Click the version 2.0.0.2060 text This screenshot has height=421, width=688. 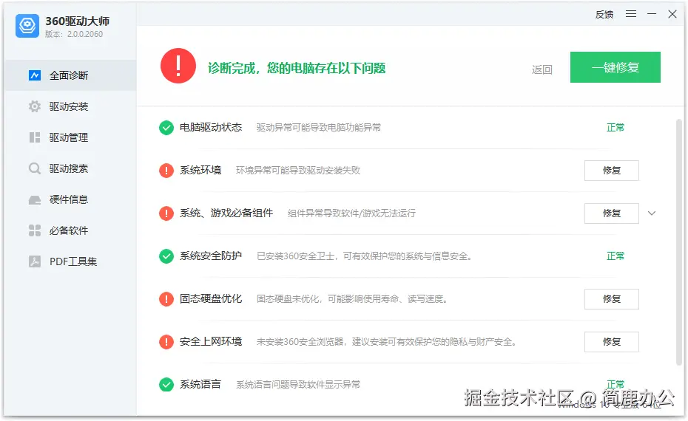pyautogui.click(x=84, y=34)
